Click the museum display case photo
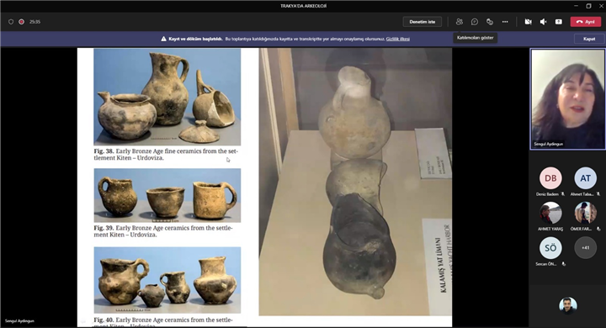Viewport: 606px width, 328px height. 355,182
